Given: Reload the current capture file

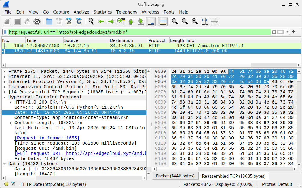Looking at the screenshot, I should [x=79, y=21].
